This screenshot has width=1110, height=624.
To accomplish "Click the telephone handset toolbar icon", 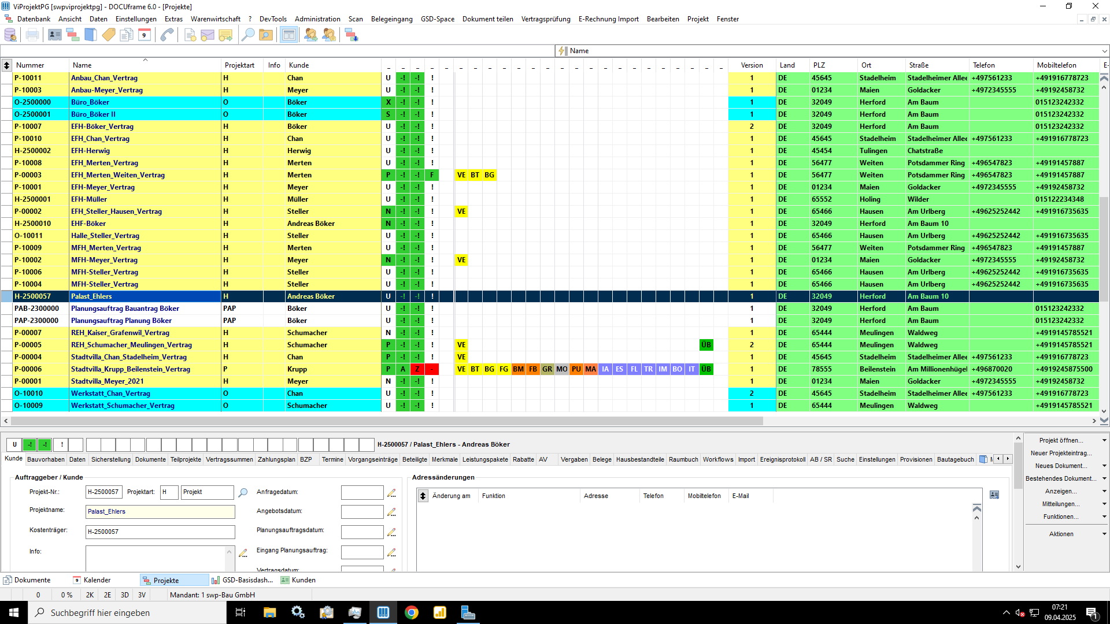I will coord(167,35).
